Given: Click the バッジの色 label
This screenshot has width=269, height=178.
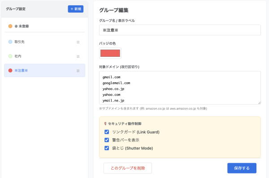Looking at the screenshot, I should 108,43.
